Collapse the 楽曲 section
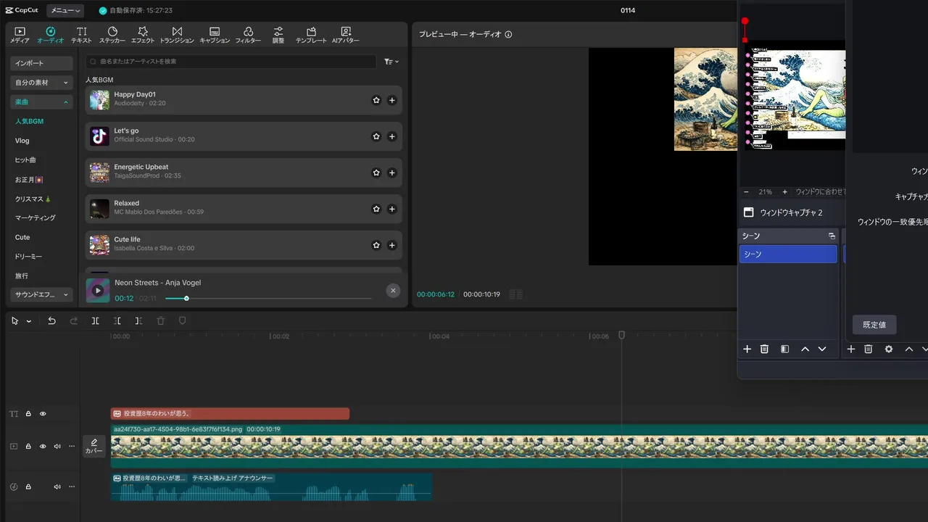The width and height of the screenshot is (928, 522). [x=41, y=102]
